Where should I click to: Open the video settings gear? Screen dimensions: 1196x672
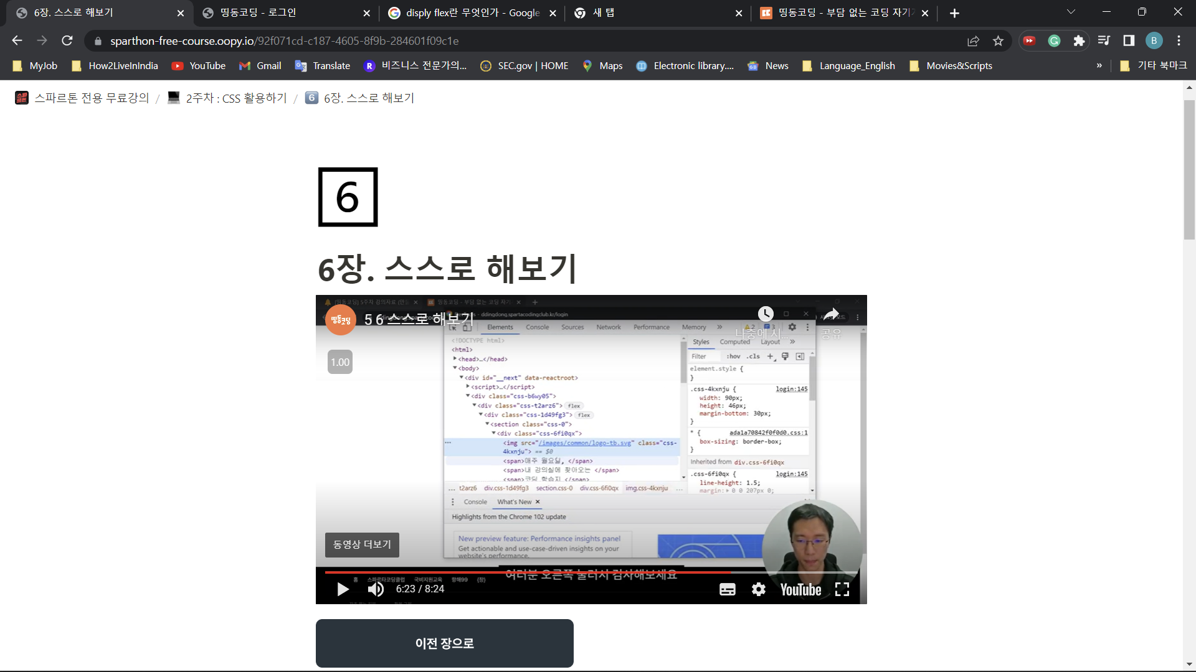click(758, 589)
